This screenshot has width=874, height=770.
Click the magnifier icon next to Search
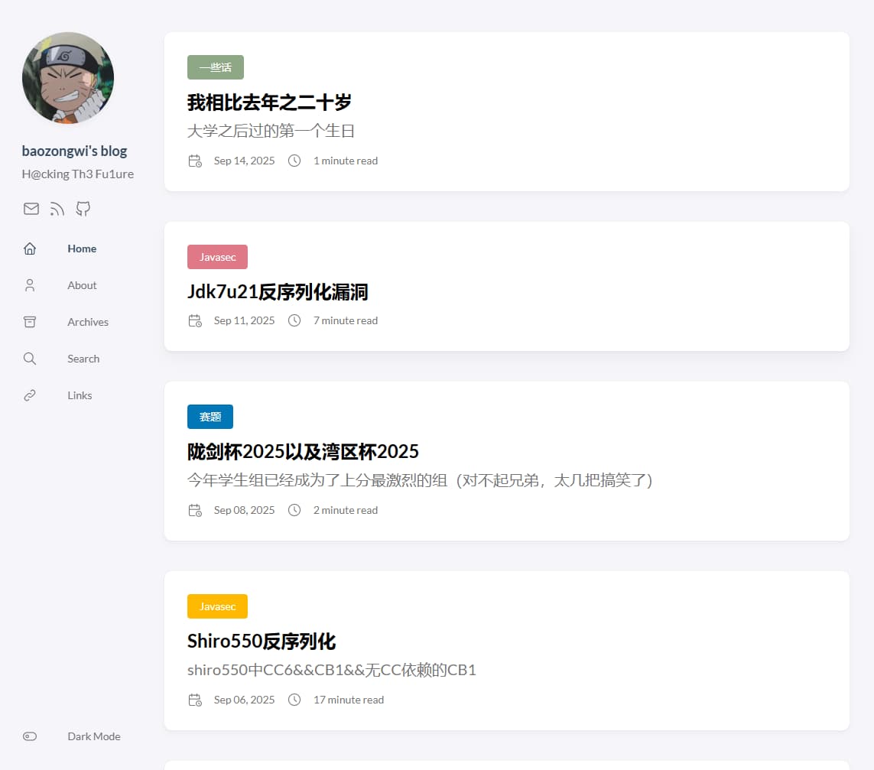pos(29,358)
